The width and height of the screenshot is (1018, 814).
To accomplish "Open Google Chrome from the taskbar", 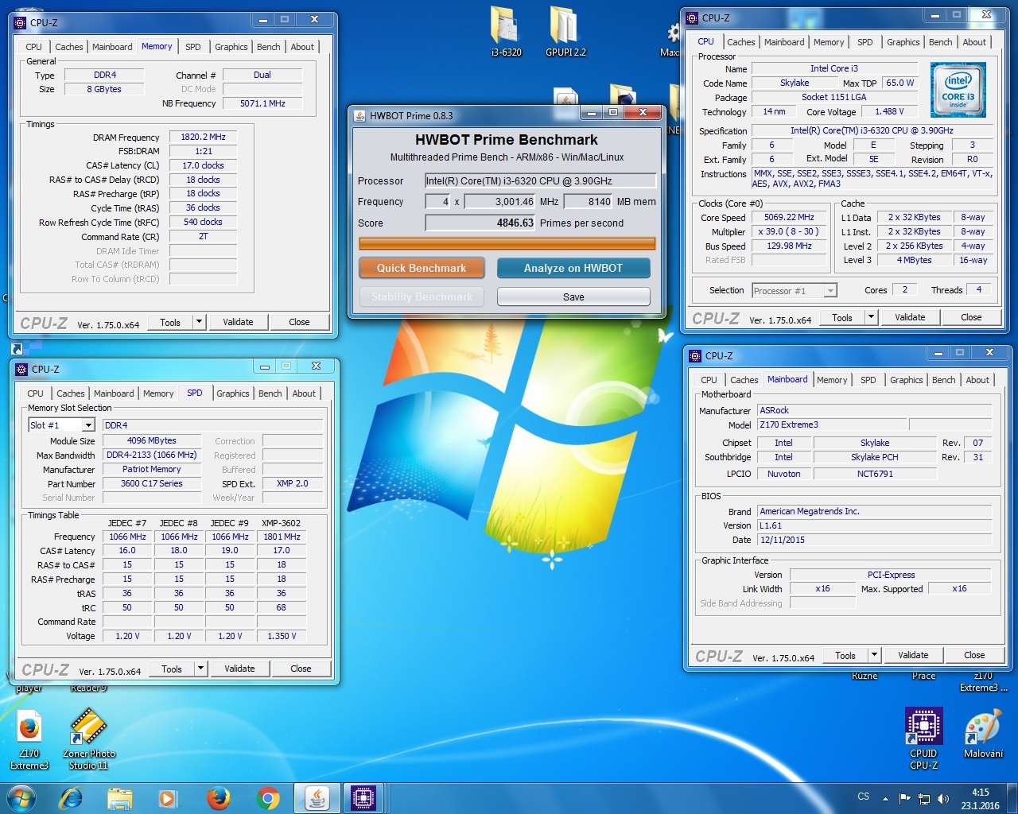I will [268, 797].
